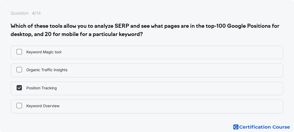Open the Certification Course link text
Viewport: 294px width, 132px height.
(264, 127)
